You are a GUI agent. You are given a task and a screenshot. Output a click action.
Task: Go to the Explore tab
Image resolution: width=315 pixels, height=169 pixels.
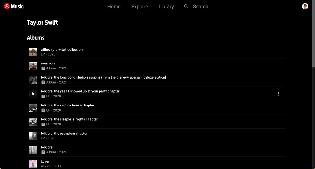[140, 6]
